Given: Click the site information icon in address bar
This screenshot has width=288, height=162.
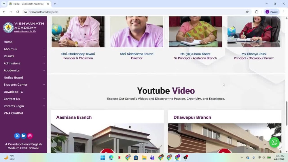Looking at the screenshot, I should point(26,12).
